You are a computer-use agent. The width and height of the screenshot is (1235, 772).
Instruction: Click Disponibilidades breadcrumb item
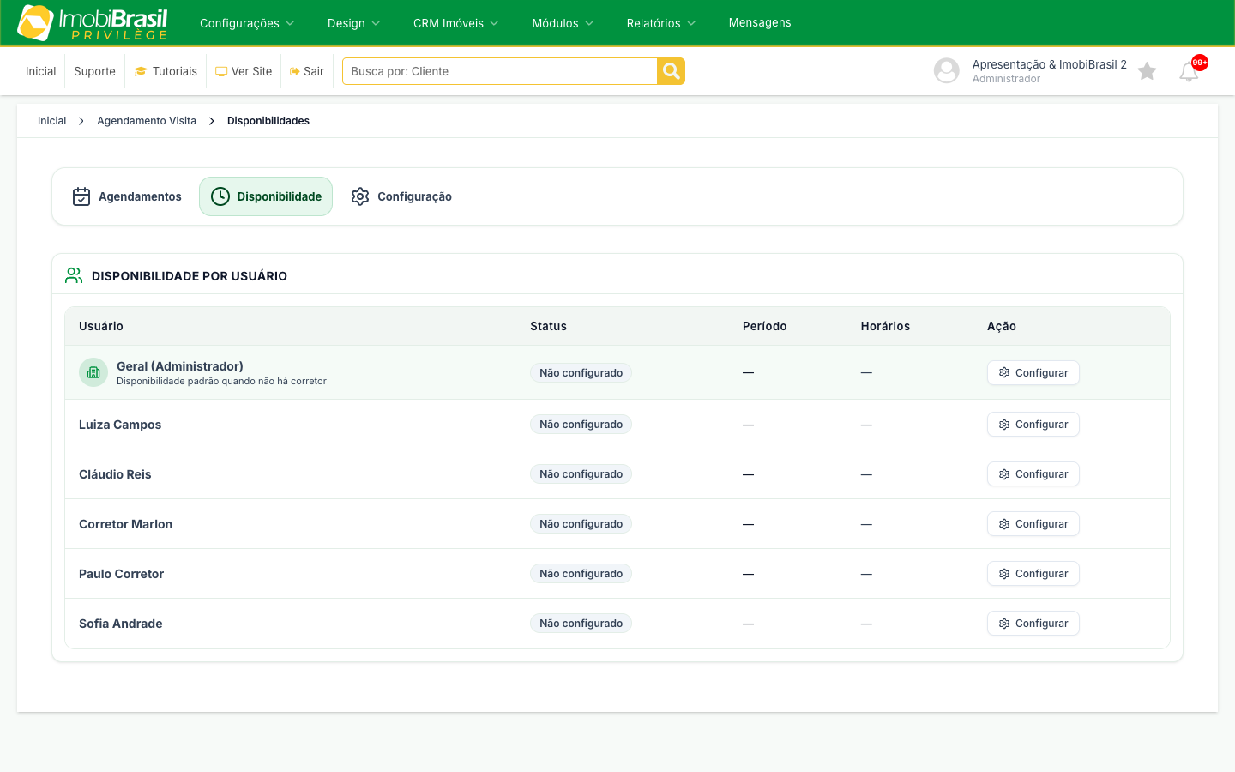[268, 121]
